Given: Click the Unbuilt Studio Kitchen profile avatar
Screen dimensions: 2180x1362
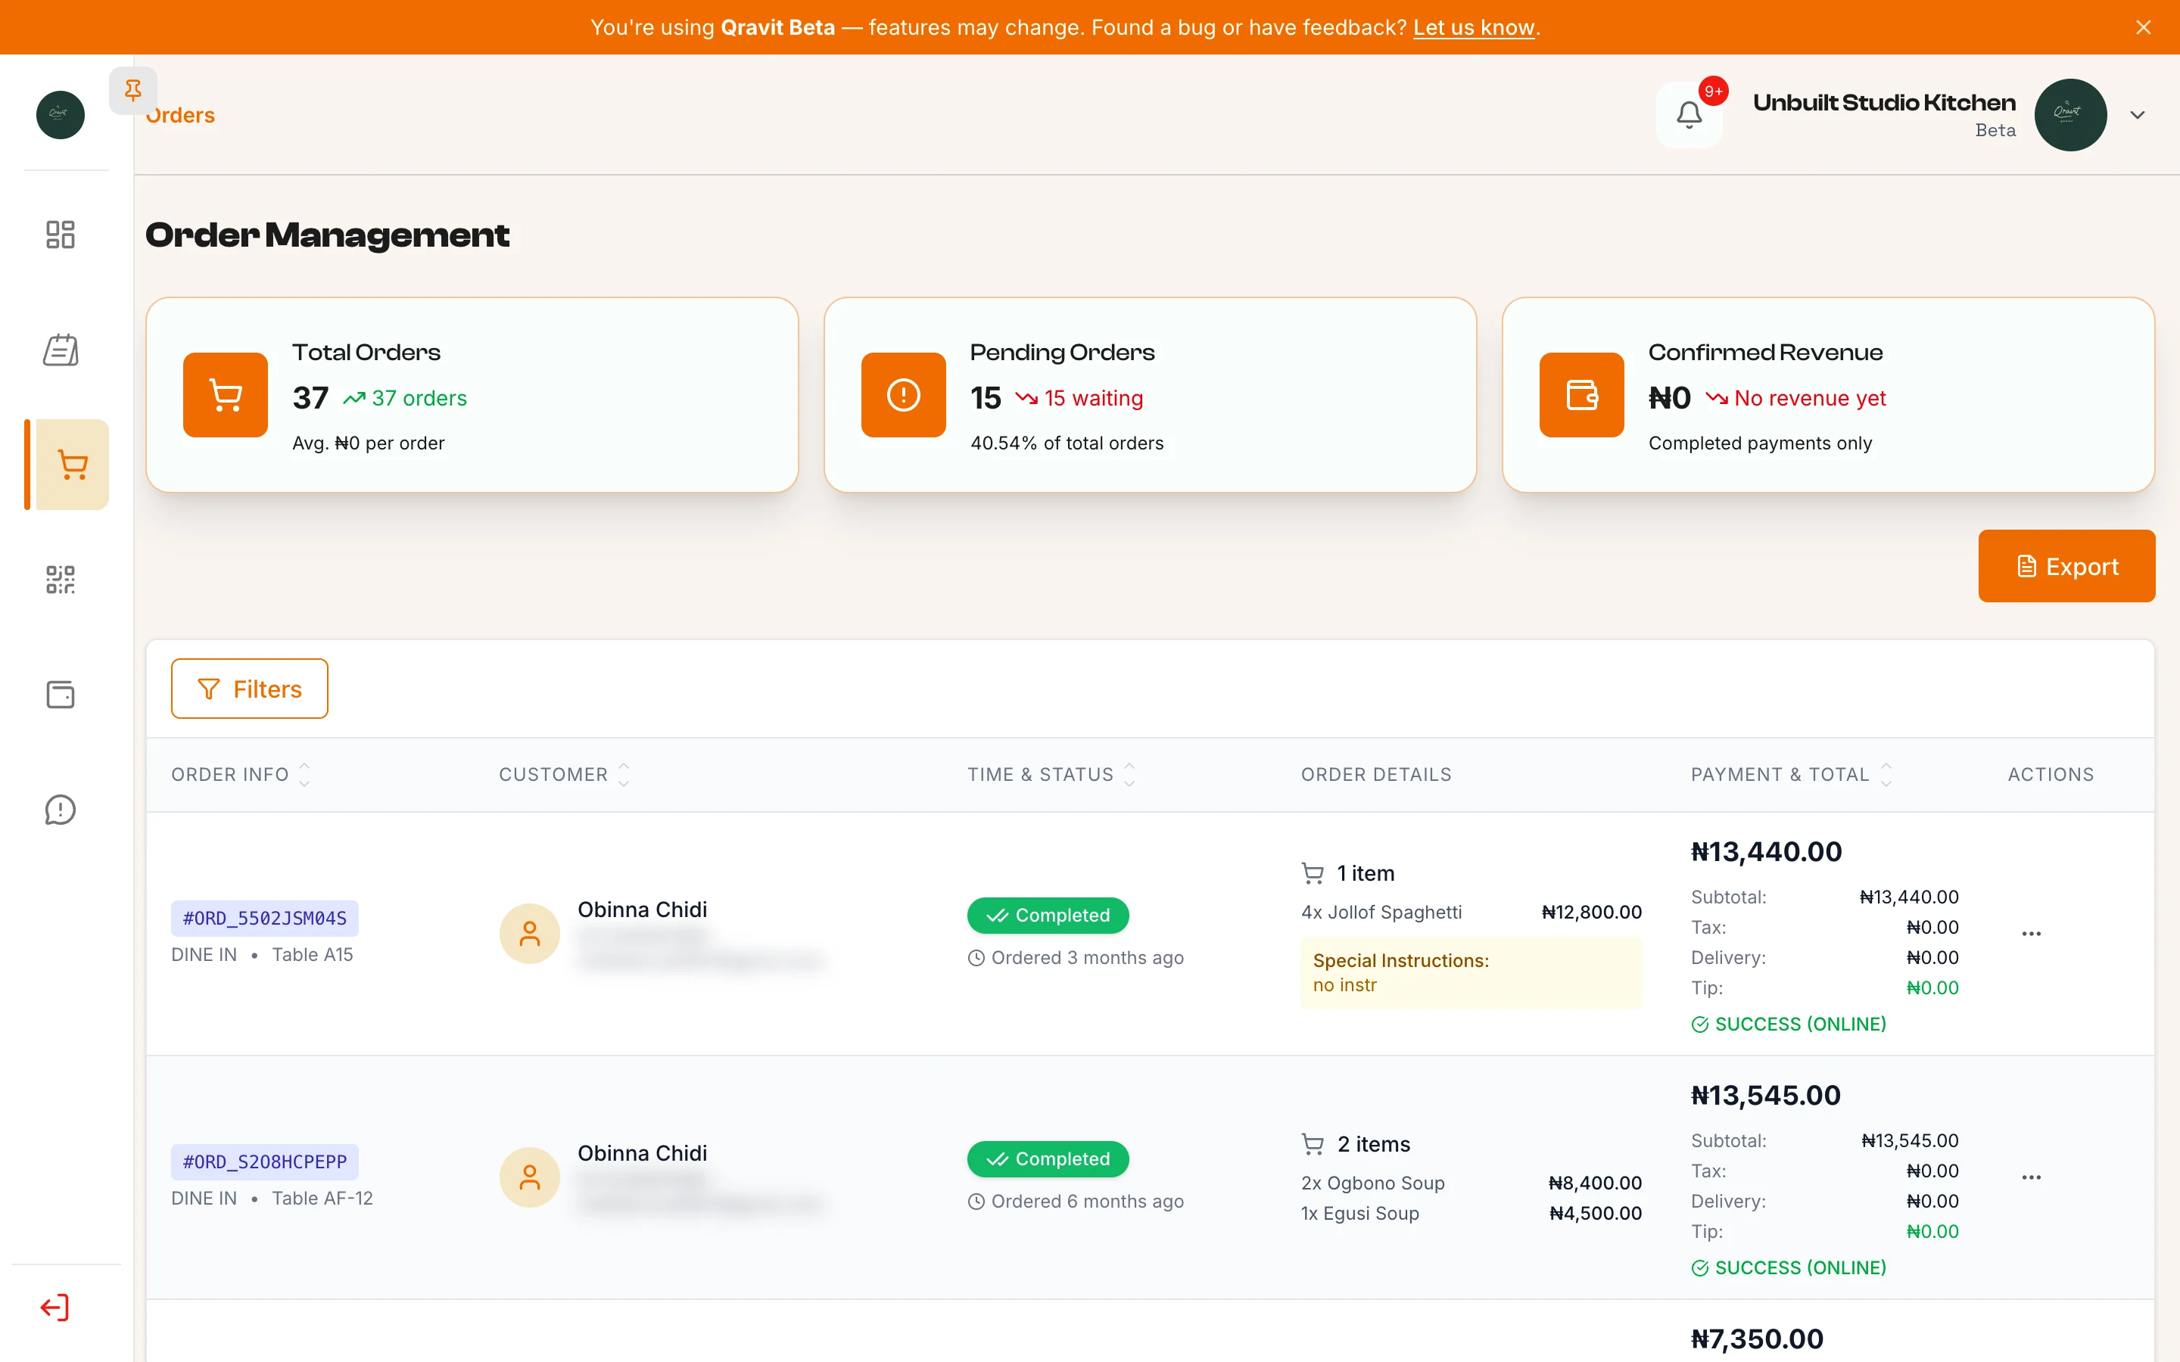Looking at the screenshot, I should [2070, 114].
